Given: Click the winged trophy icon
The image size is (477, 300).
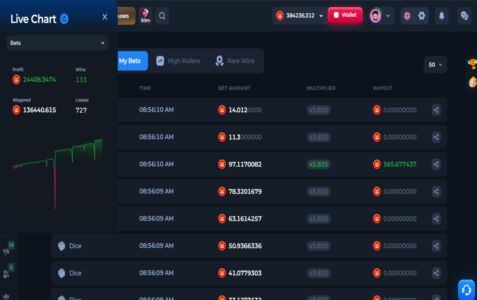Looking at the screenshot, I should (x=473, y=63).
